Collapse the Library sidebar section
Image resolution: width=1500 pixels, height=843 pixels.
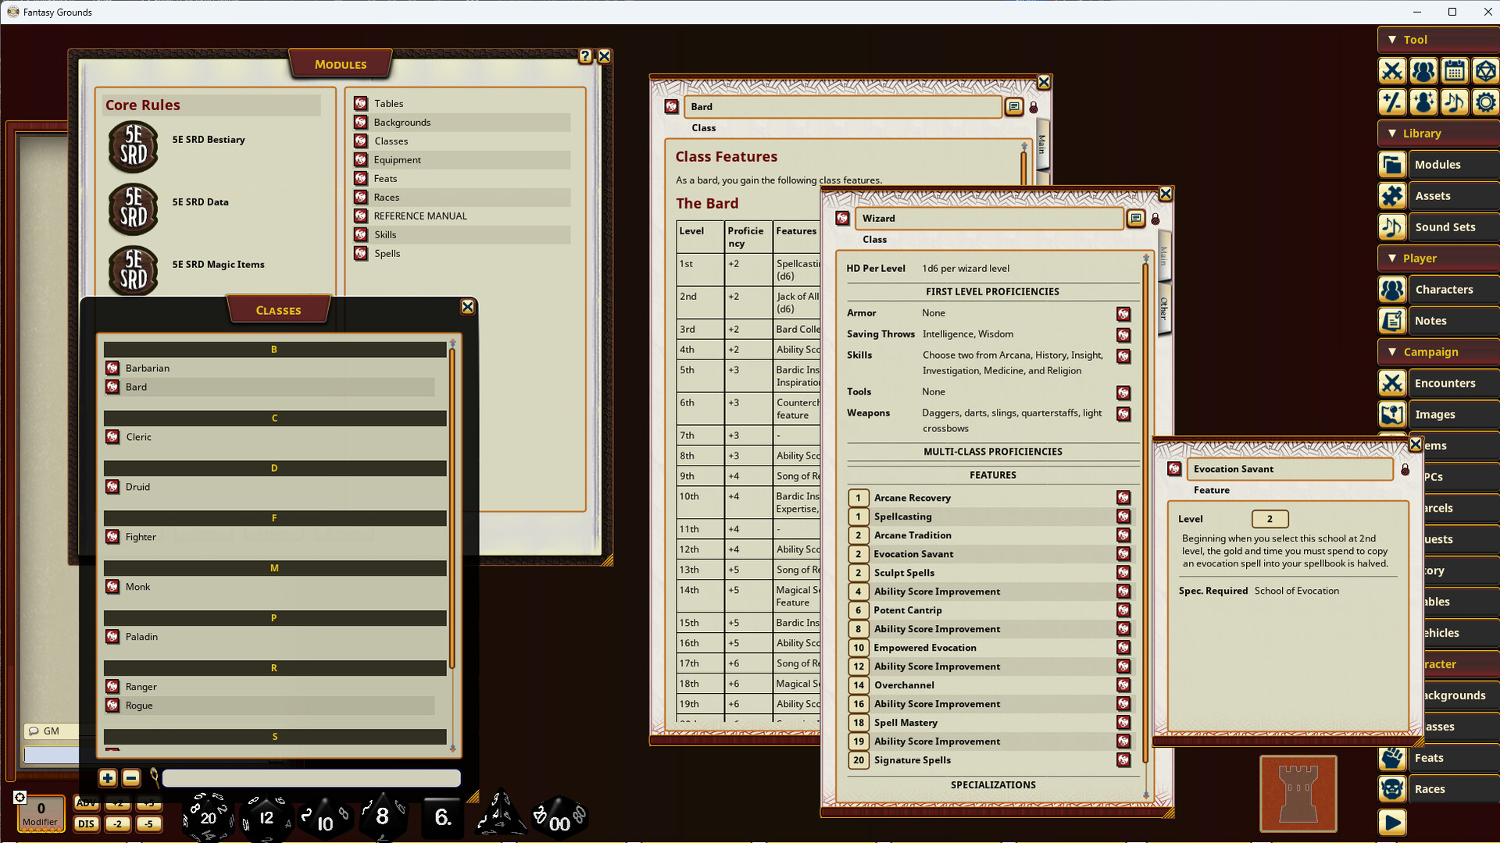[1392, 134]
